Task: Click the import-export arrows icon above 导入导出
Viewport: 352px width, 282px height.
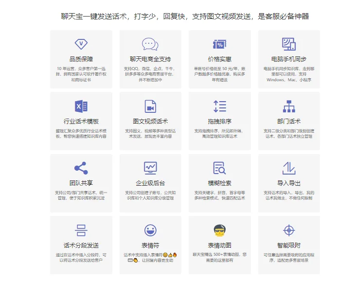Action: click(x=289, y=168)
